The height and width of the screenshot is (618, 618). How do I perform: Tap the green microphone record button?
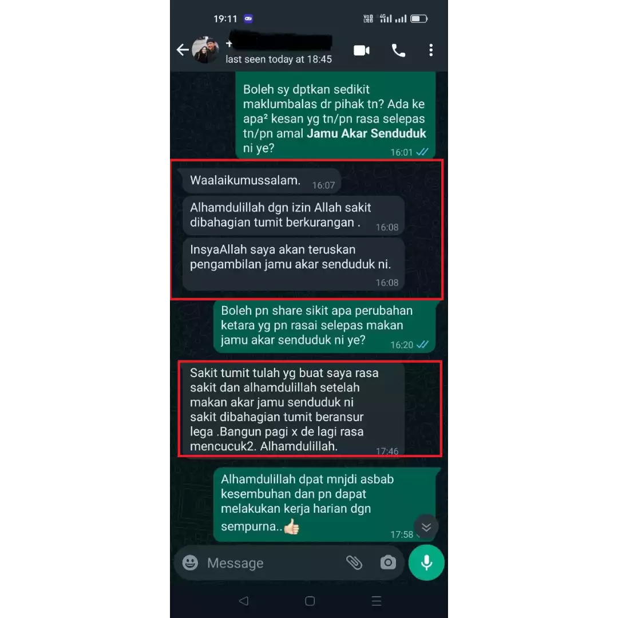(x=426, y=562)
